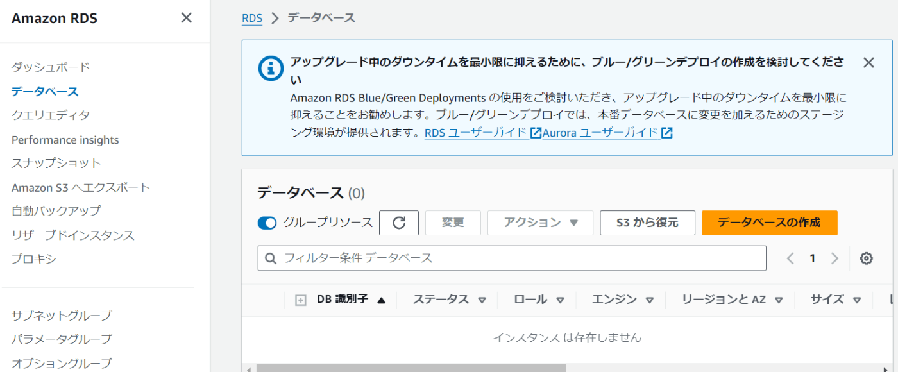Image resolution: width=898 pixels, height=372 pixels.
Task: Click the search magnifier icon in the filter box
Action: pos(271,258)
